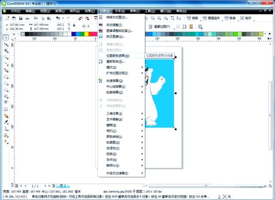The image size is (275, 200).
Task: Open the 效果(C) menu
Action: coord(90,11)
